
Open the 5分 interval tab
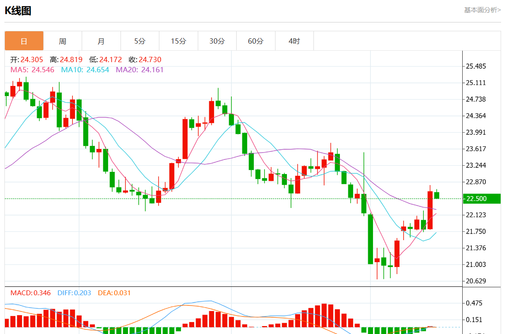[x=140, y=41]
